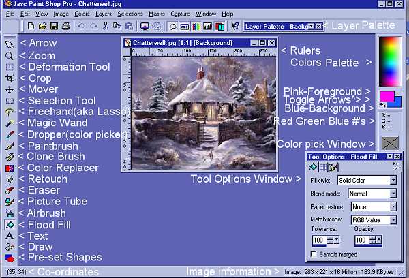Image resolution: width=409 pixels, height=278 pixels.
Task: Select the Zoom magnifier tool
Action: click(x=10, y=56)
